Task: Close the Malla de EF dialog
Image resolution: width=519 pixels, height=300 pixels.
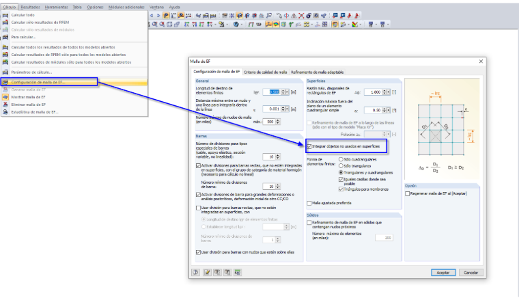Action: (x=481, y=62)
